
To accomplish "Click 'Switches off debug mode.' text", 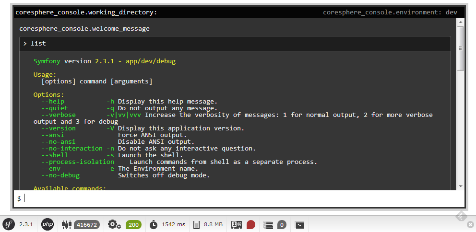I will coord(164,175).
